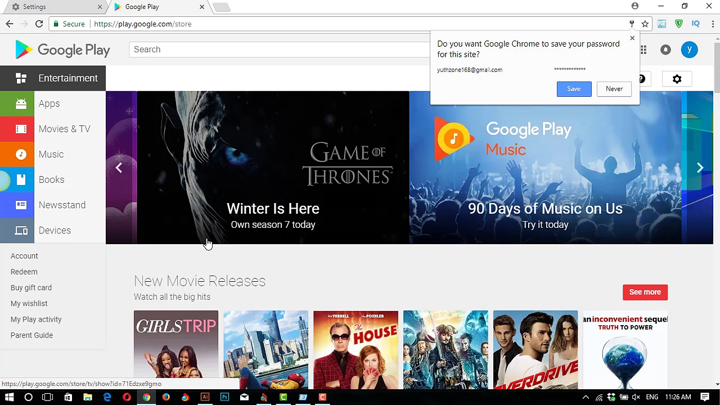
Task: Open the Music section icon
Action: tap(21, 154)
